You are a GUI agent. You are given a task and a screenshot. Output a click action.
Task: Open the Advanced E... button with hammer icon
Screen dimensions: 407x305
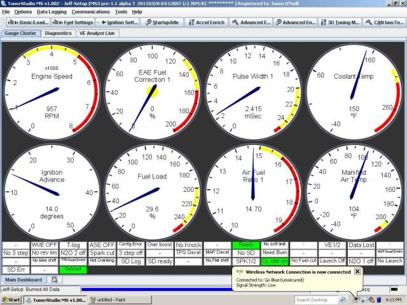pos(251,23)
